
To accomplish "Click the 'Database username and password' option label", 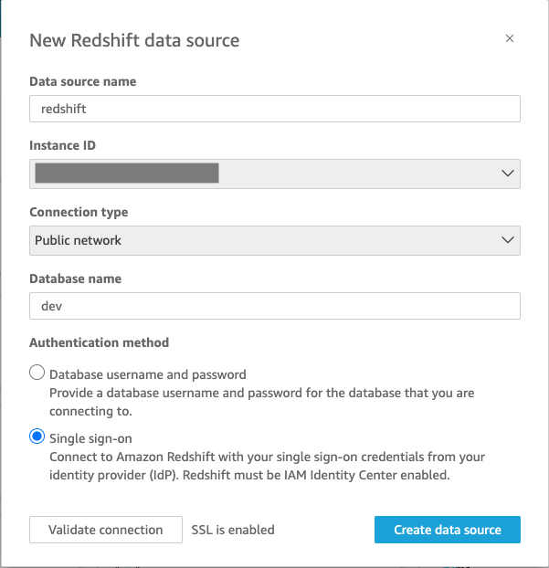I will [148, 374].
